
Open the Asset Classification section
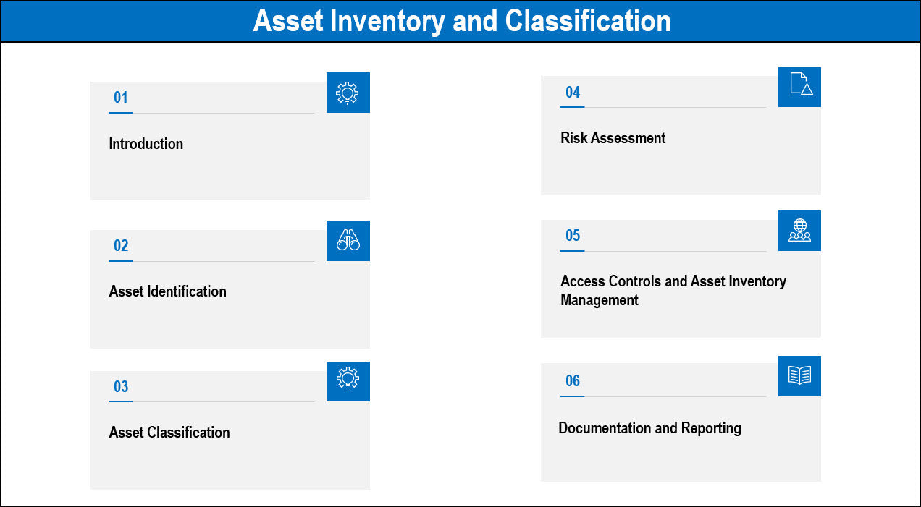(x=169, y=433)
